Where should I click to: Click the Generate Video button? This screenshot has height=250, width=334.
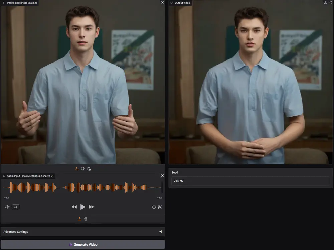coord(83,244)
